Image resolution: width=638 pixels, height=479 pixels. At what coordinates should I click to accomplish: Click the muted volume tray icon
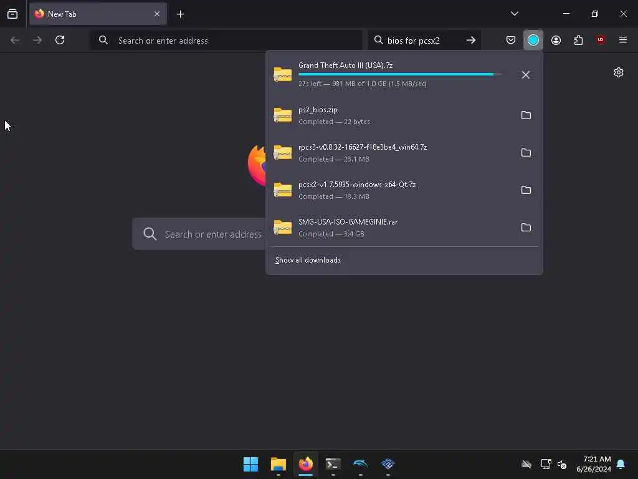[x=562, y=464]
